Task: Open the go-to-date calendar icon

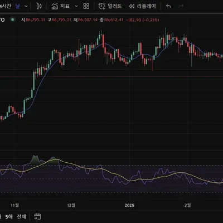Action: point(37,217)
